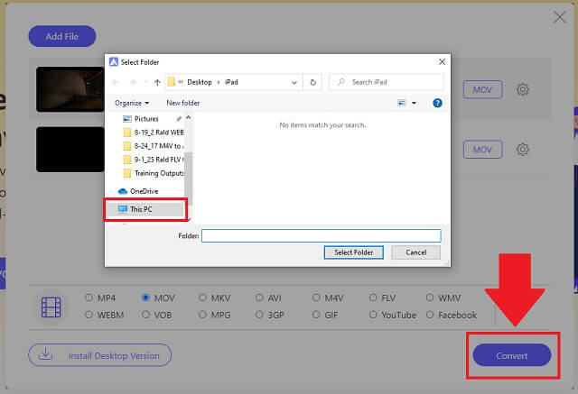The height and width of the screenshot is (394, 578).
Task: Click the Desktop breadcrumb in path
Action: pyautogui.click(x=200, y=82)
